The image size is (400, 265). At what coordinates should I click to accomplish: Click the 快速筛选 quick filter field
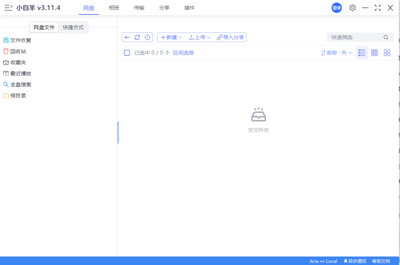pyautogui.click(x=354, y=37)
